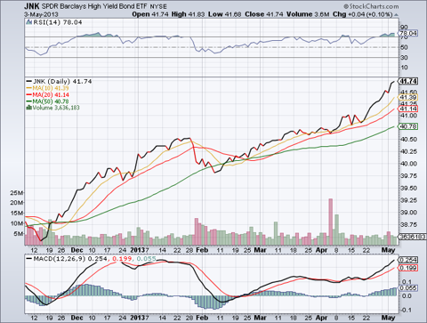Click the Dec label on price chart date axis
This screenshot has width=427, height=323.
(77, 250)
